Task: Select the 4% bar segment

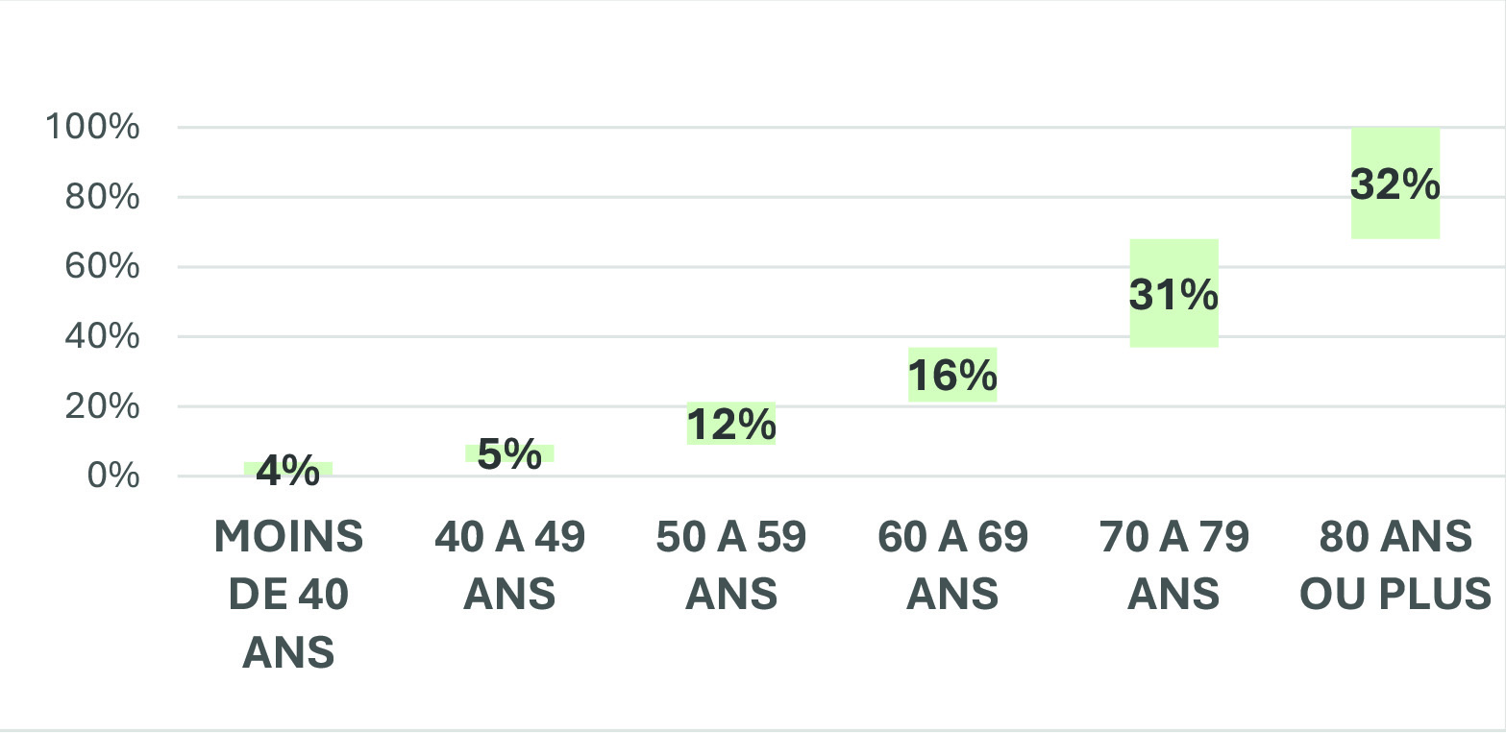Action: pos(287,469)
